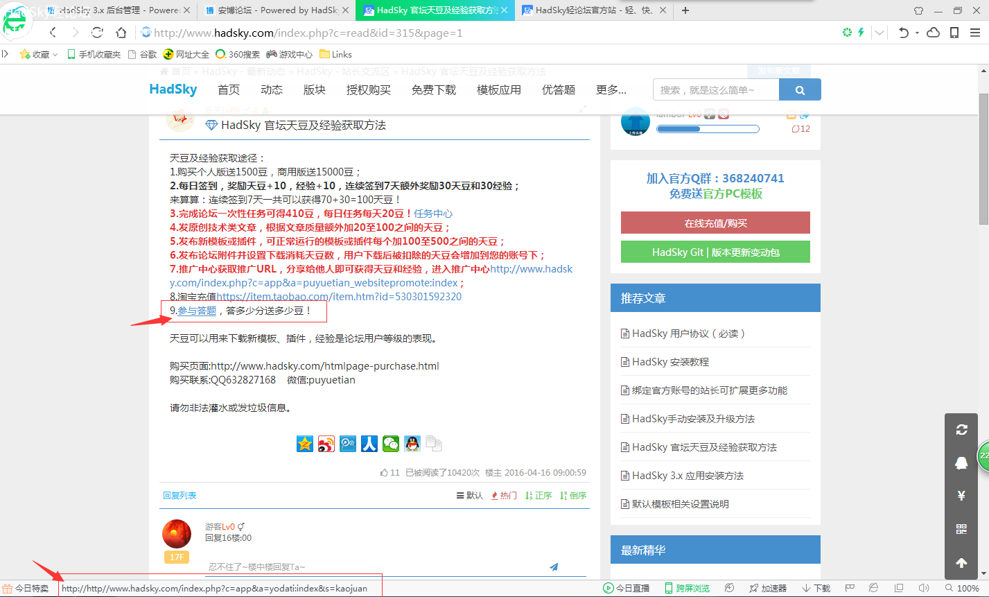Sort replies by 倒序

pyautogui.click(x=573, y=495)
